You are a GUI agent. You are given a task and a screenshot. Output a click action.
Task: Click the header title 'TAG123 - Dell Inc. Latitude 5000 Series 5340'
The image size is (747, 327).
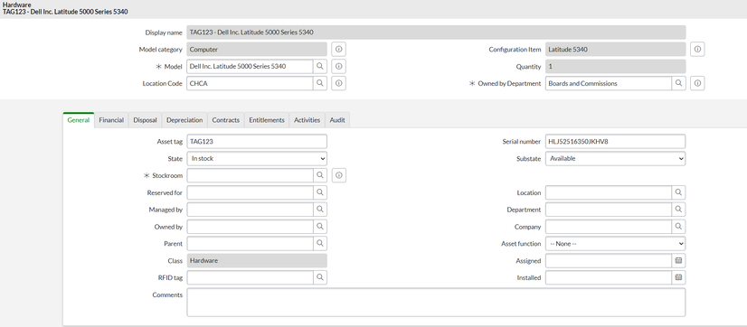tap(65, 12)
